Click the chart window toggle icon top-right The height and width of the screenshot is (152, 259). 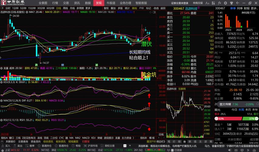point(154,12)
